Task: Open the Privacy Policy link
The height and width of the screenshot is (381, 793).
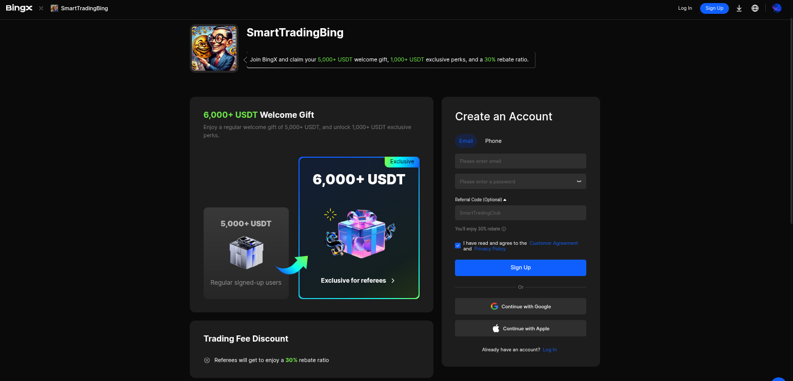Action: (490, 249)
